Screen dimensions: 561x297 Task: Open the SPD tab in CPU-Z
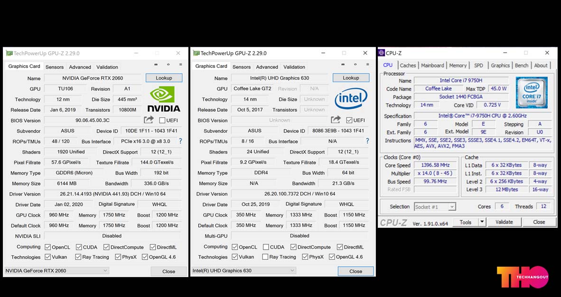pyautogui.click(x=478, y=65)
